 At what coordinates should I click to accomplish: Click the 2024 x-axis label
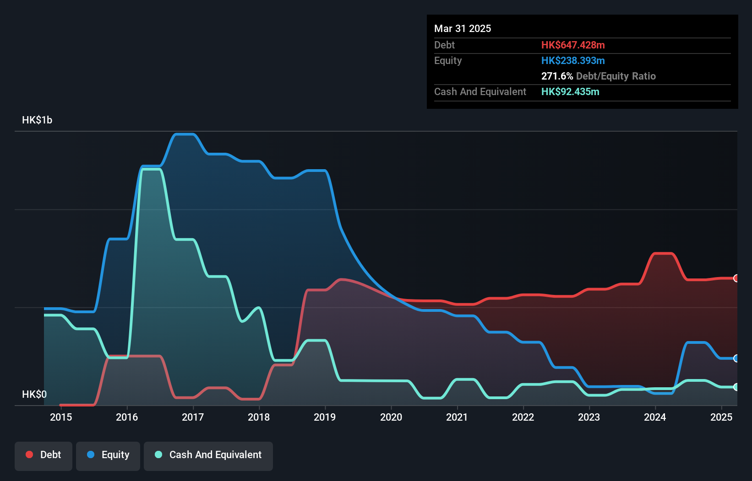pyautogui.click(x=655, y=417)
